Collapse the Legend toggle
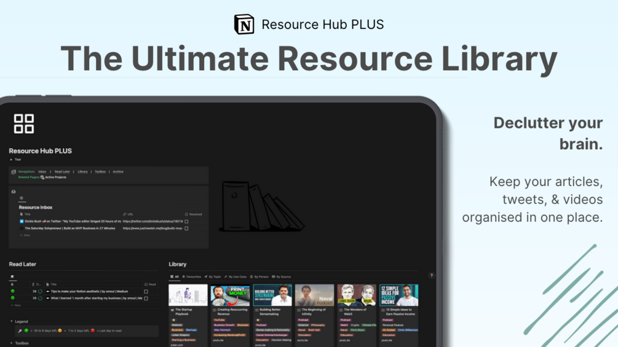618x347 pixels. [x=12, y=321]
